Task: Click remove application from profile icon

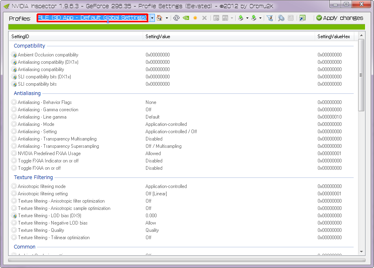Action: coord(225,18)
